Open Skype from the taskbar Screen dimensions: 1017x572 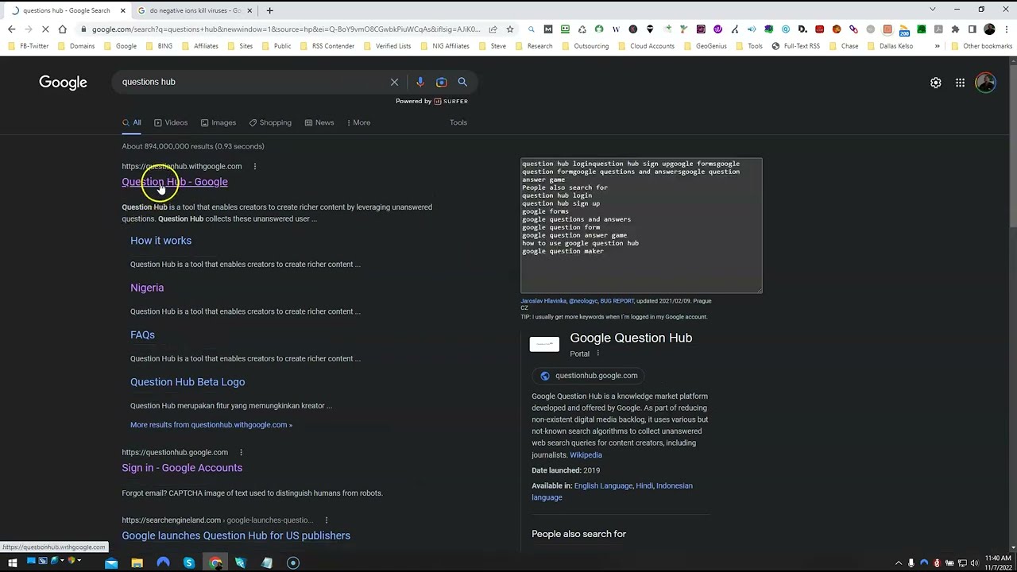[x=188, y=562]
